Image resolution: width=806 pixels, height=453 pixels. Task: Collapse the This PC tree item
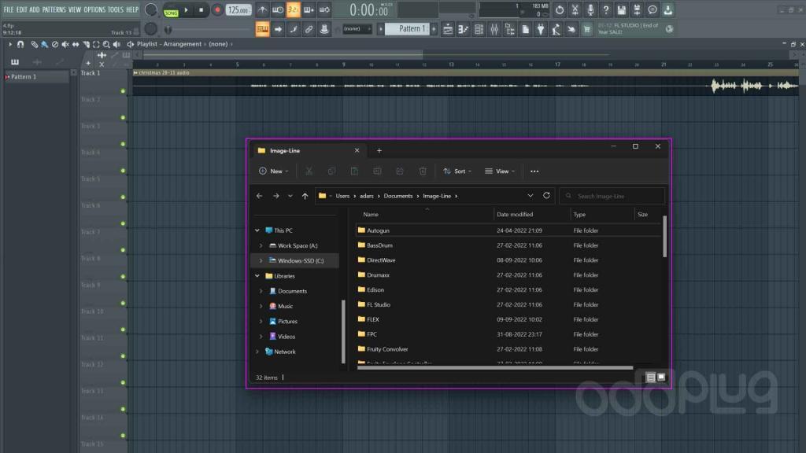pyautogui.click(x=257, y=230)
